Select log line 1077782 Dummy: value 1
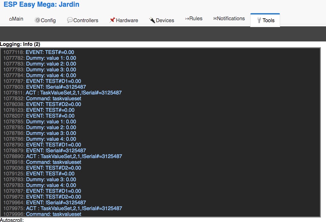Viewport: 326px width, 222px height. 40,58
